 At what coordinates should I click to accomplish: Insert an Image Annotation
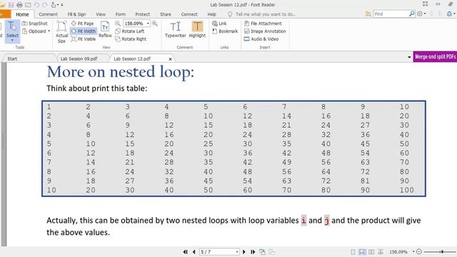click(x=265, y=31)
